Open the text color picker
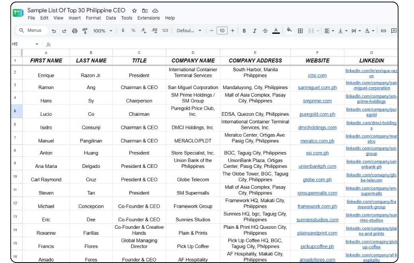Image resolution: width=414 pixels, height=263 pixels. 276,31
